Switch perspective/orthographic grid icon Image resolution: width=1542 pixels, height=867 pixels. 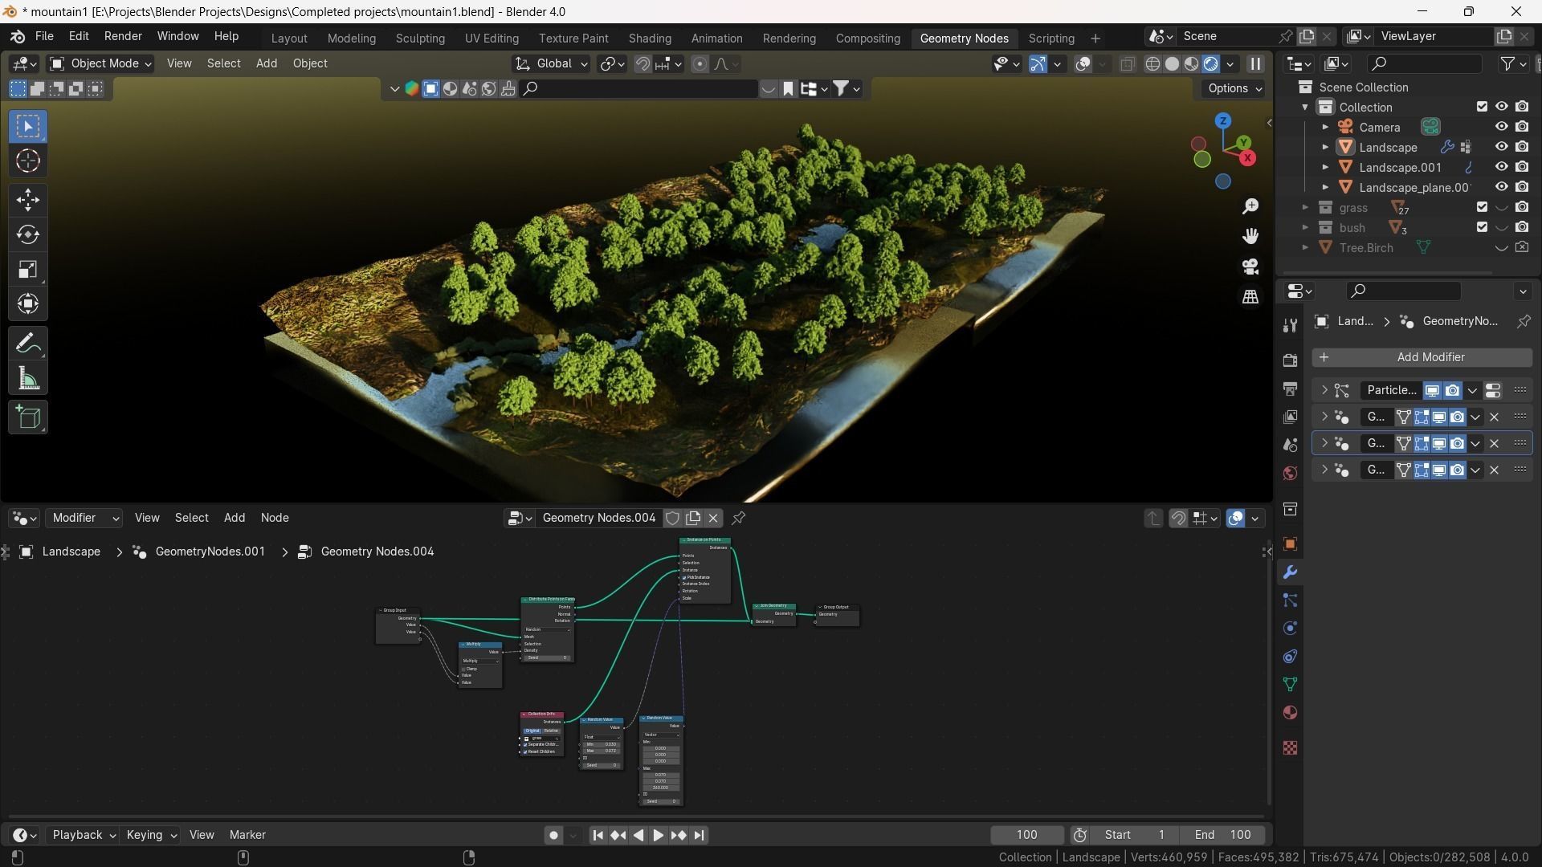[1250, 297]
